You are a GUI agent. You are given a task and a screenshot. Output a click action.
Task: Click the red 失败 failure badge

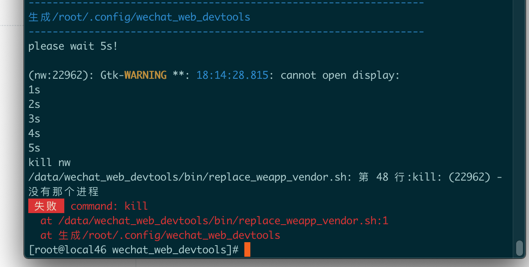click(x=46, y=206)
